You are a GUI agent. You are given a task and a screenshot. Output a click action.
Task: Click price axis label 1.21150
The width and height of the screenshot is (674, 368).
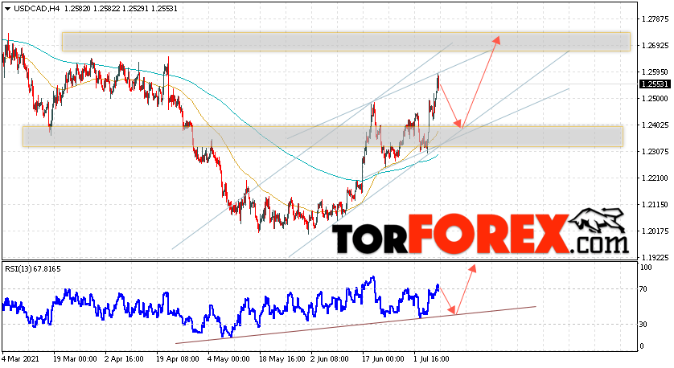[655, 204]
